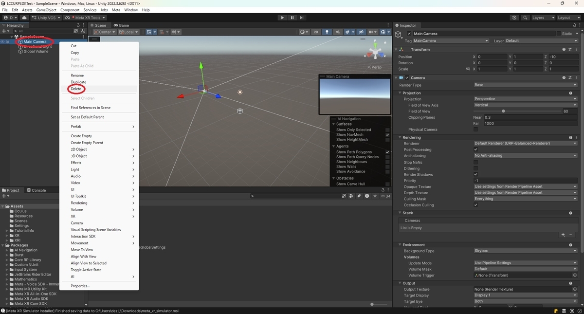Viewport: 584px width, 314px height.
Task: Open the Render Type dropdown
Action: click(525, 85)
